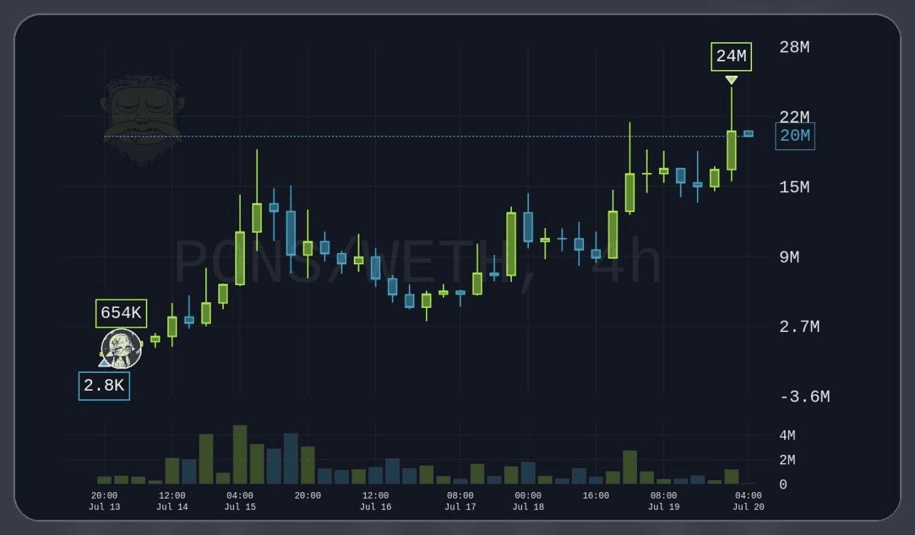Click the 2M volume axis value

[787, 460]
